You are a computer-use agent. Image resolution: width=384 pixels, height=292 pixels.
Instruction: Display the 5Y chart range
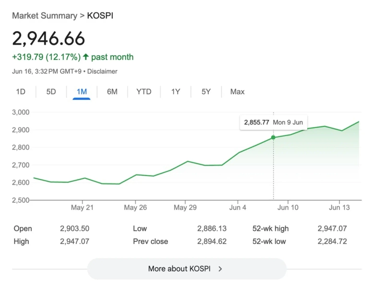pos(206,91)
